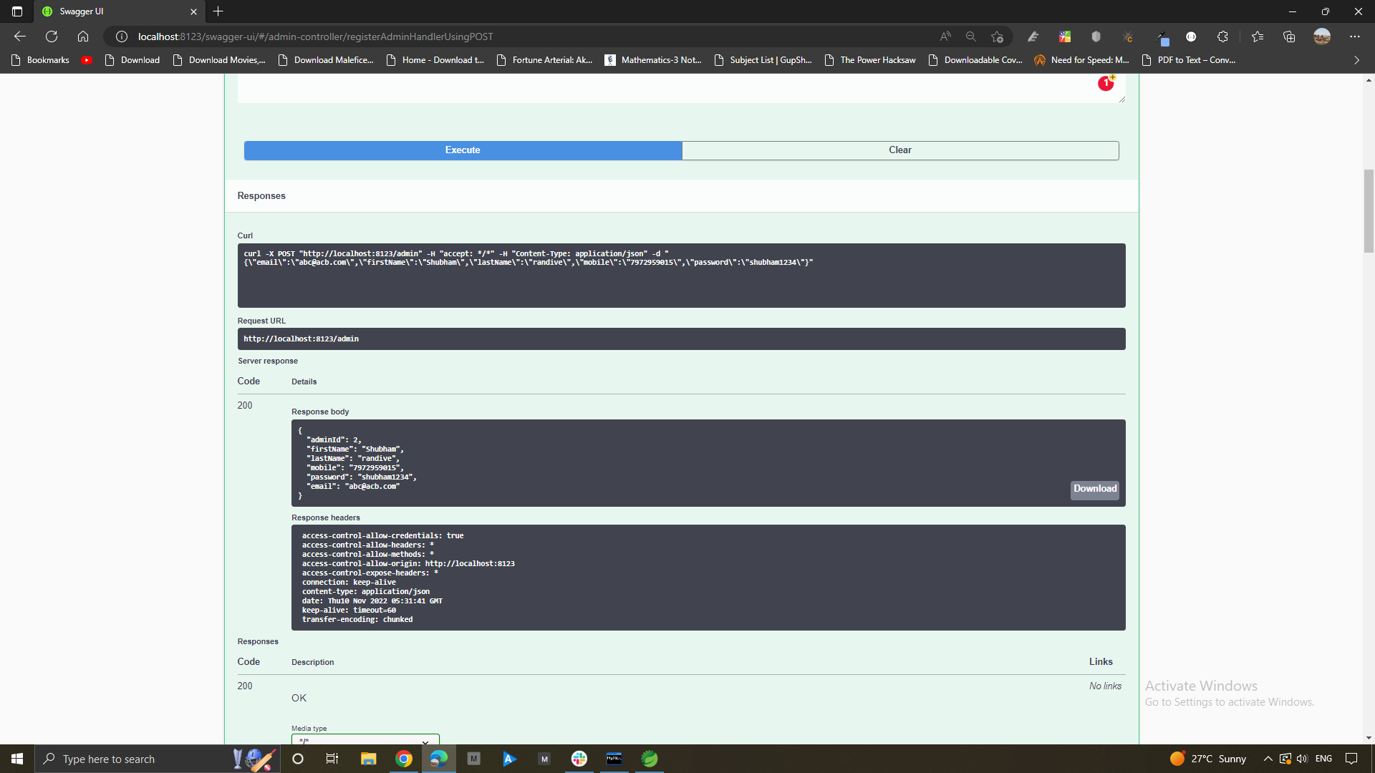Image resolution: width=1375 pixels, height=773 pixels.
Task: Open a new browser tab
Action: coord(218,11)
